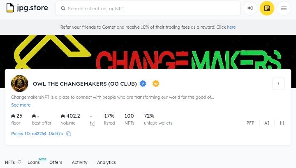Click the orange award badge icon
This screenshot has height=168, width=296.
click(156, 84)
